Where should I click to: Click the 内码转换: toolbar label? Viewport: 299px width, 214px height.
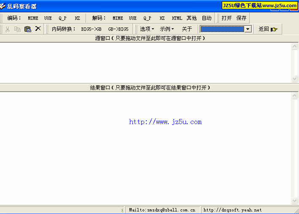[x=64, y=29]
